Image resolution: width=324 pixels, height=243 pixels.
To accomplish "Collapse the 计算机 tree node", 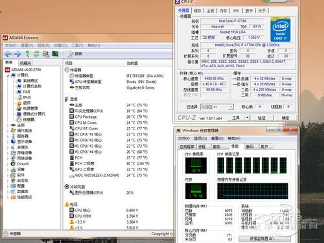I will [8, 75].
